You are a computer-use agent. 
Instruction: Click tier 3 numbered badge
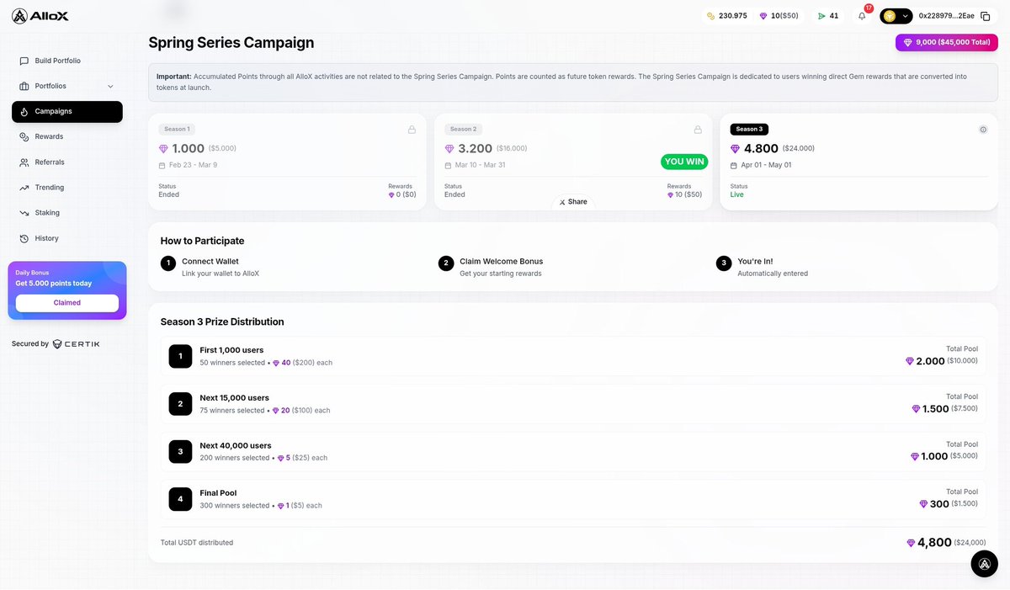180,451
